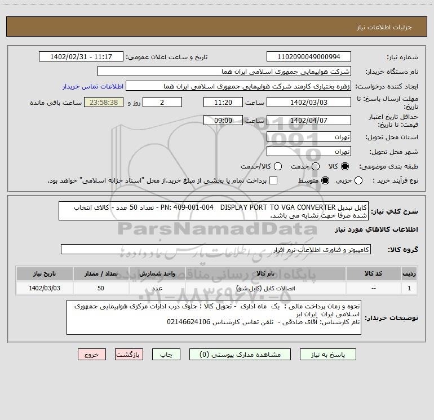The width and height of the screenshot is (434, 420).
Task: Click the تعداد / مقدار column header
Action: (x=101, y=273)
